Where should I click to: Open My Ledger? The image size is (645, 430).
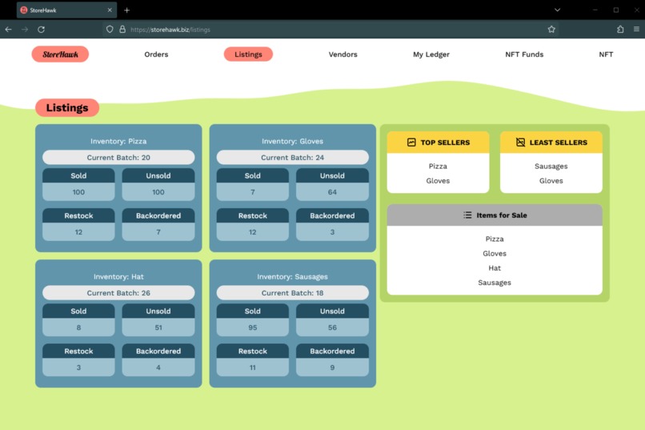tap(431, 54)
